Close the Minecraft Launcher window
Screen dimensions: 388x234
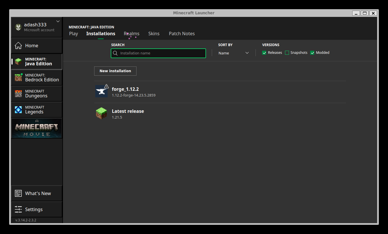pyautogui.click(x=373, y=13)
